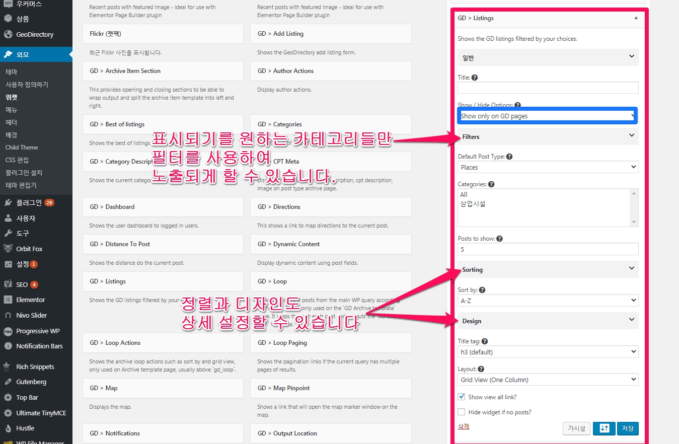Click the GeoDirectory globe icon
The width and height of the screenshot is (679, 444).
pyautogui.click(x=8, y=35)
